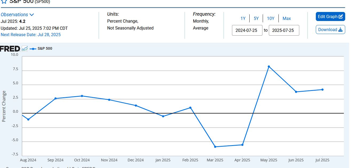Pick the Oct 2024 data point
The height and width of the screenshot is (168, 358).
pyautogui.click(x=82, y=96)
